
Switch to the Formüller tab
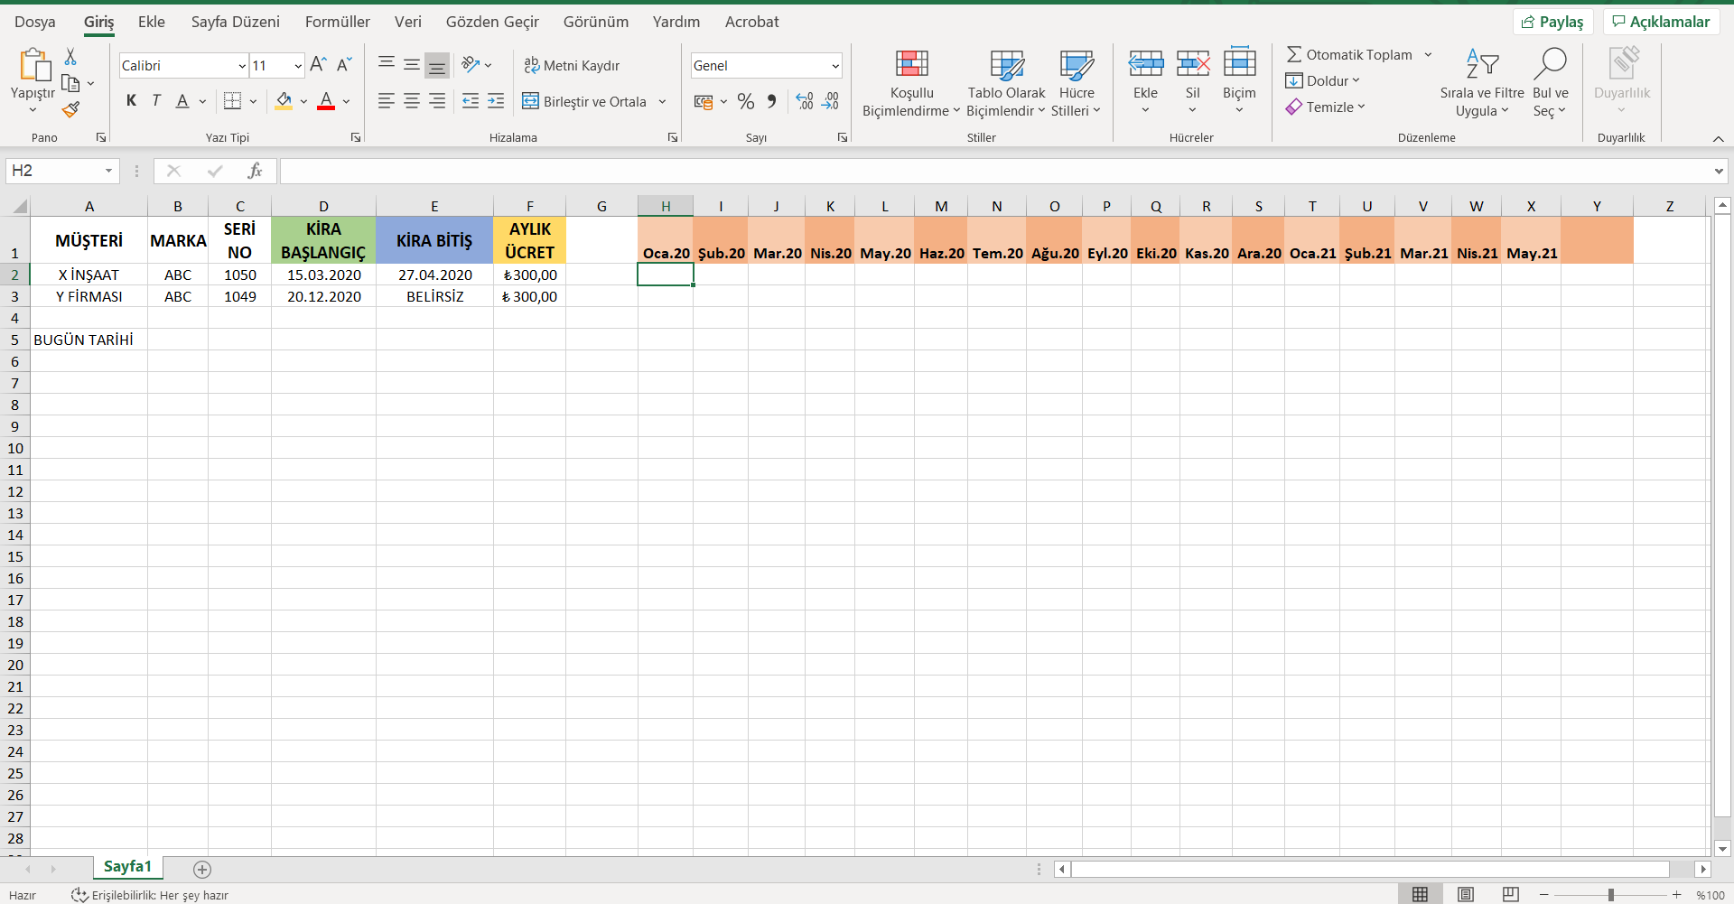pos(338,22)
